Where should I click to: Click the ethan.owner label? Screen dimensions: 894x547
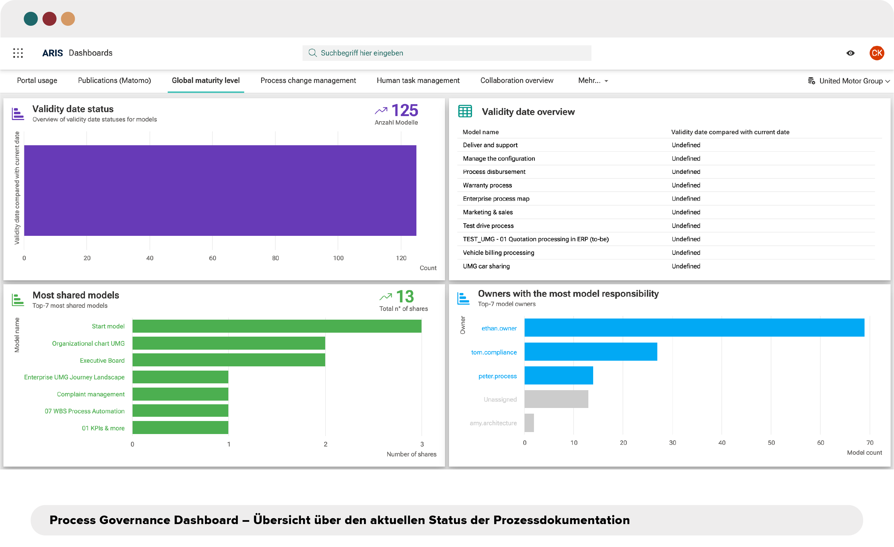coord(499,328)
